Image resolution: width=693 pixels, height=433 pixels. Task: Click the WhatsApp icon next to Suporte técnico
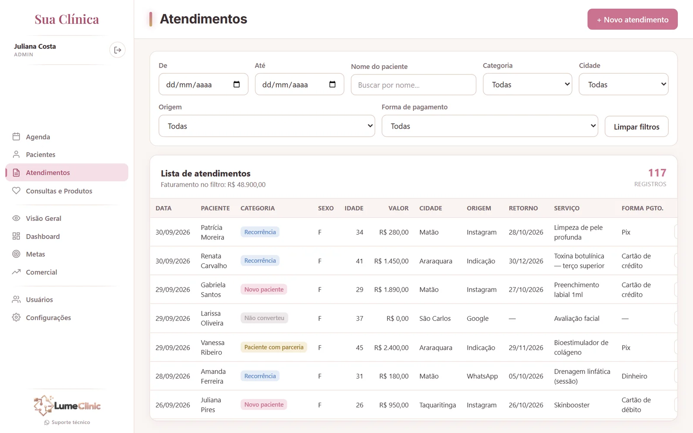tap(47, 422)
